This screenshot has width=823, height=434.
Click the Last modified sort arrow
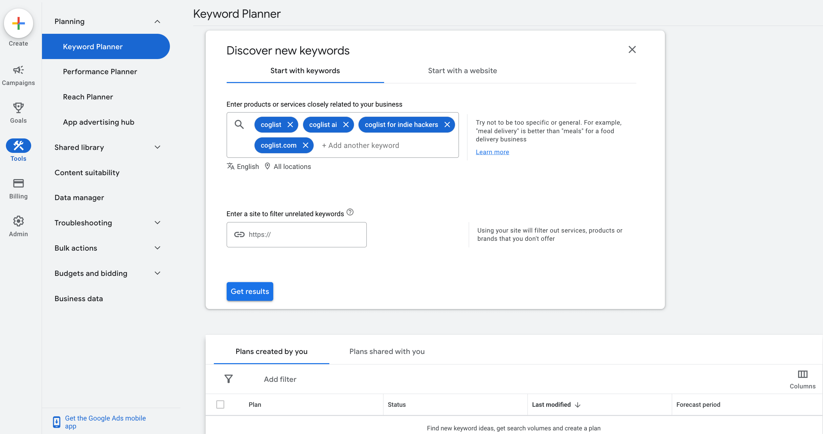(578, 405)
